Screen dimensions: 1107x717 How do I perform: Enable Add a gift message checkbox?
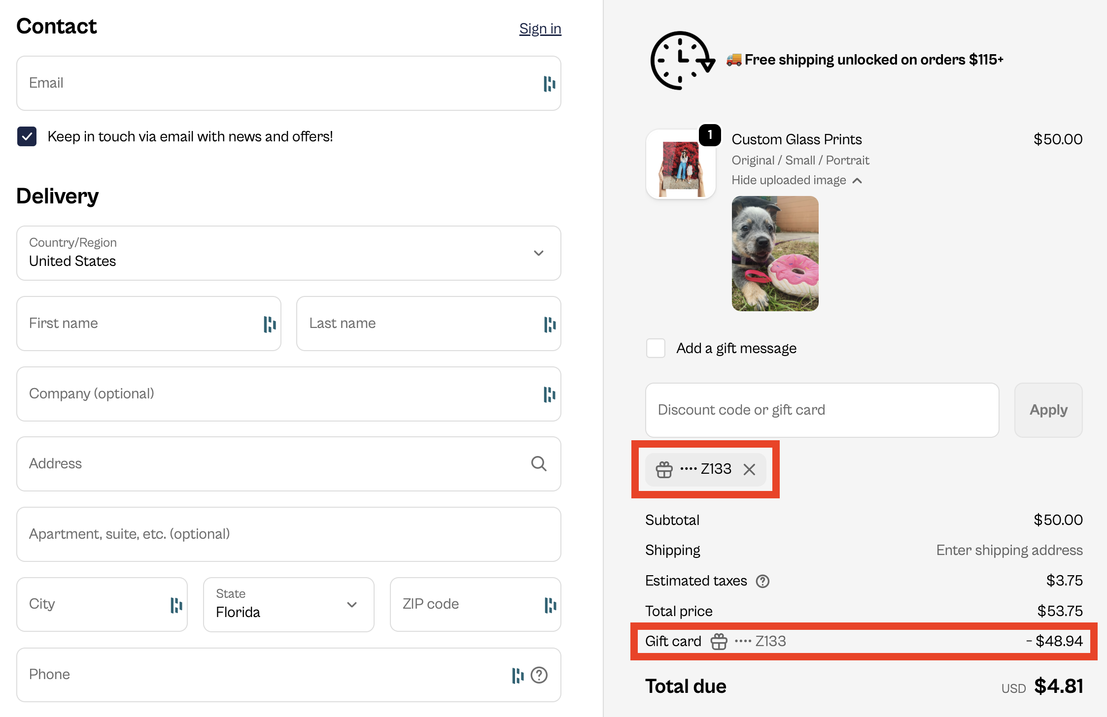(x=656, y=348)
